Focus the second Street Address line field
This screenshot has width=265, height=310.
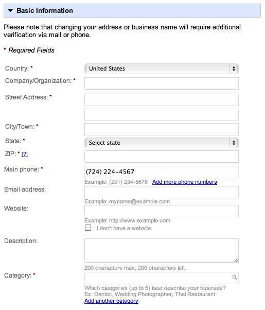pyautogui.click(x=162, y=115)
